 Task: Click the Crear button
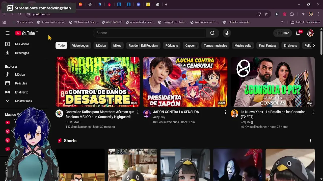point(282,33)
